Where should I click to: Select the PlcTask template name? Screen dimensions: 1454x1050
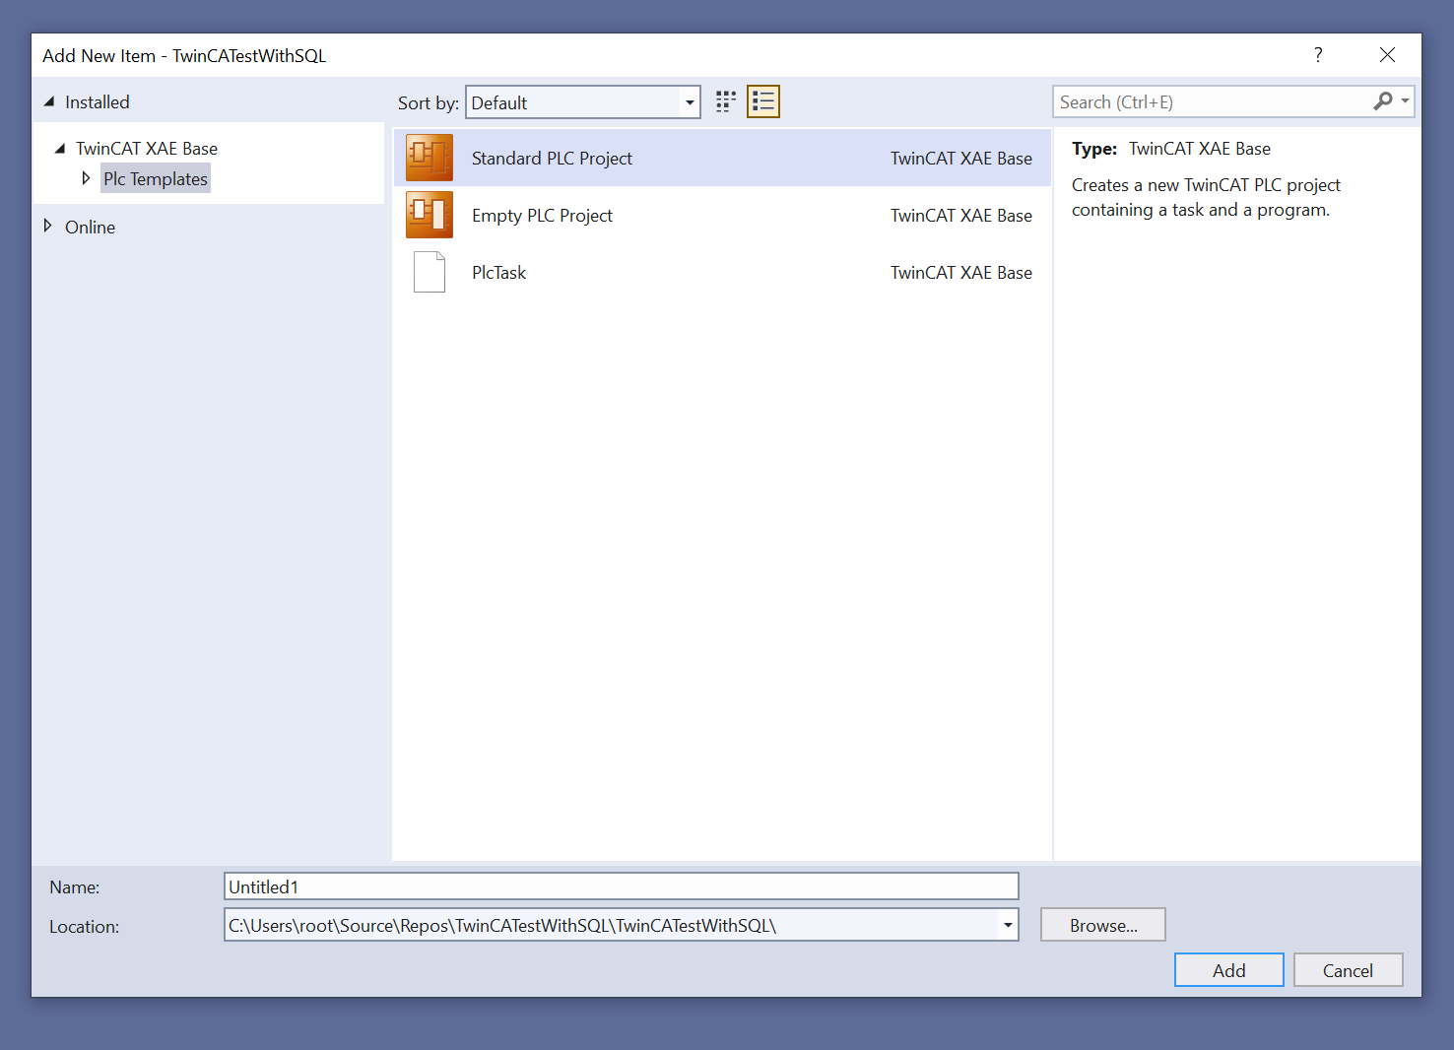click(498, 272)
